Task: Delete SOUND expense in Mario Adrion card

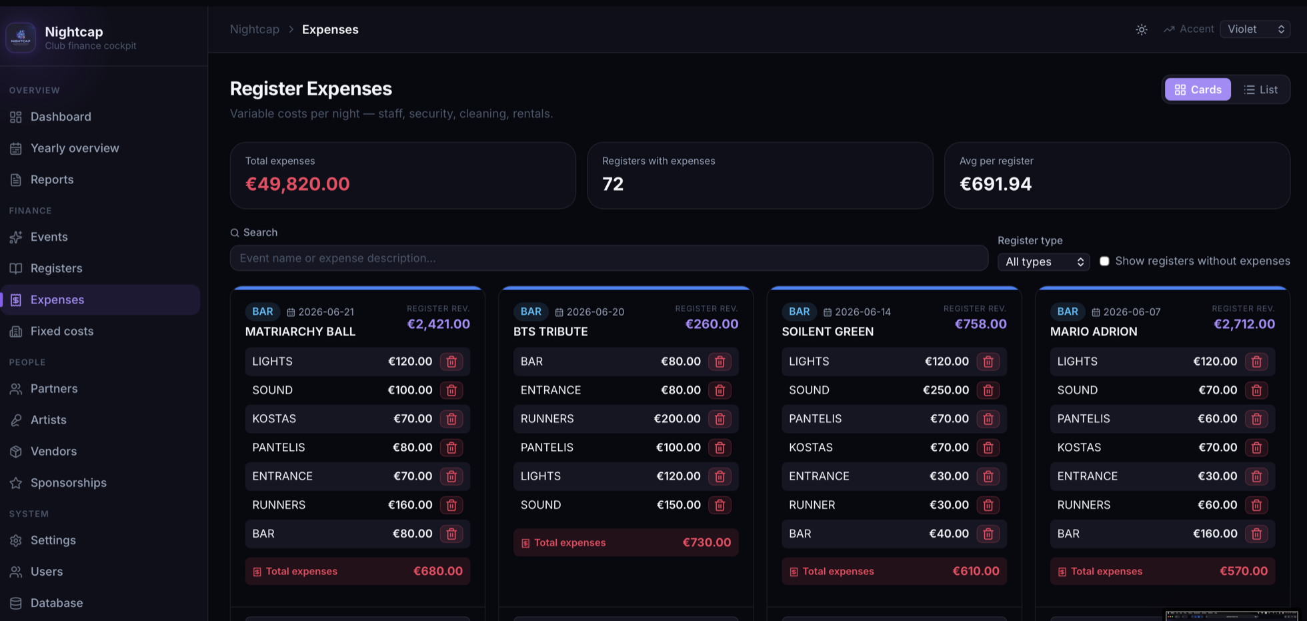Action: tap(1256, 390)
